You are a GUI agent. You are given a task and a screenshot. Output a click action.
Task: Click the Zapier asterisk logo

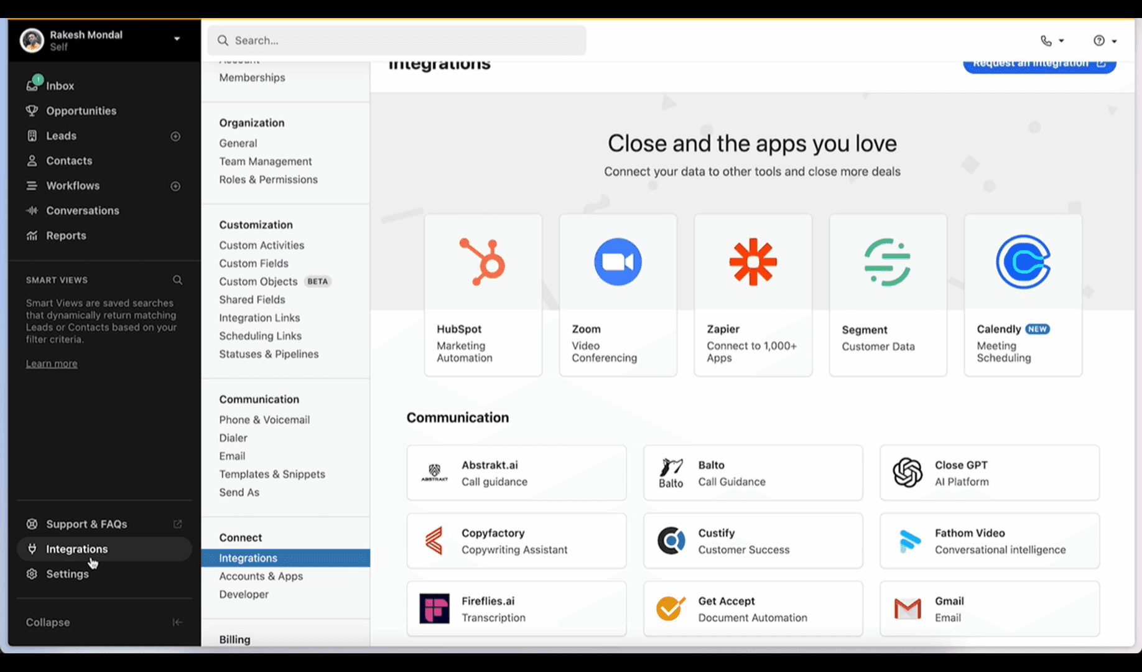(753, 261)
